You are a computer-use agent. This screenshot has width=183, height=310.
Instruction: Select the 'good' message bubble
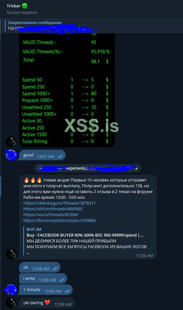[43, 155]
